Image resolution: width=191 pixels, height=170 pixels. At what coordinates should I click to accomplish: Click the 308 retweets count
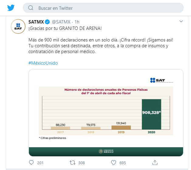click(82, 163)
